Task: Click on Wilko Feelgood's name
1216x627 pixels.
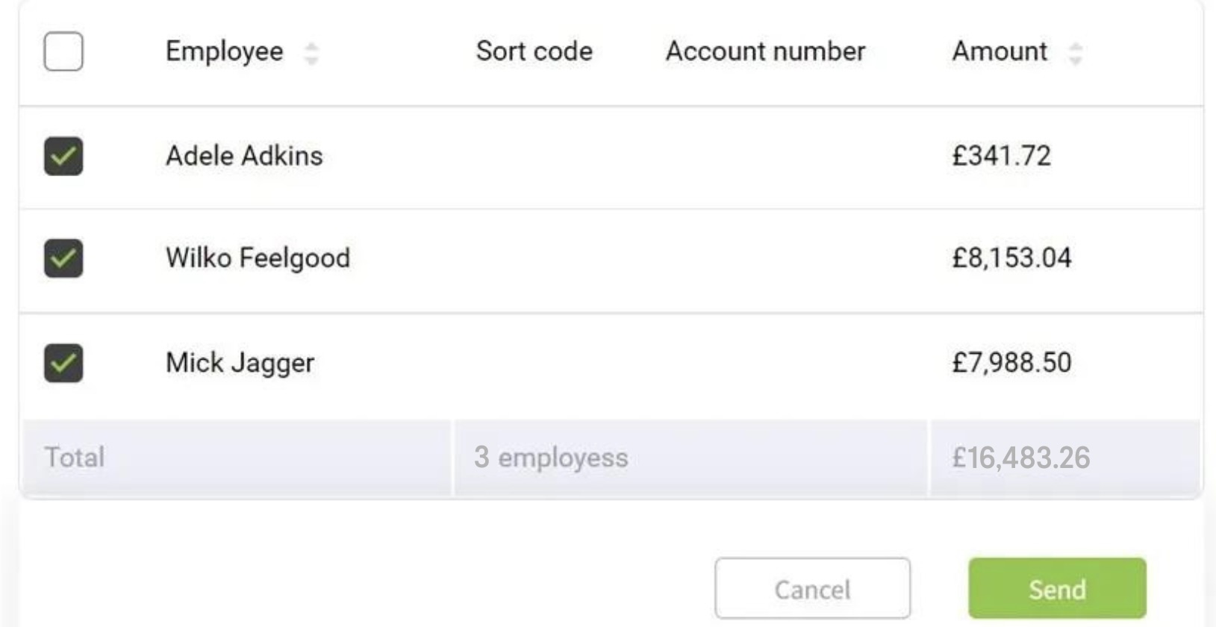Action: coord(258,258)
